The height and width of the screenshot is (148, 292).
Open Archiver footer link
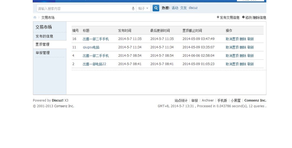click(208, 100)
